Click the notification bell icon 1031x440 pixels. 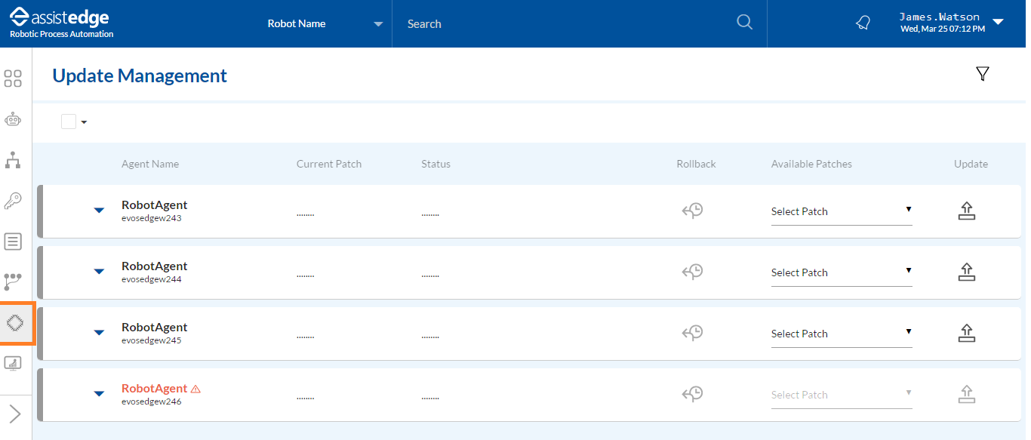click(x=863, y=23)
